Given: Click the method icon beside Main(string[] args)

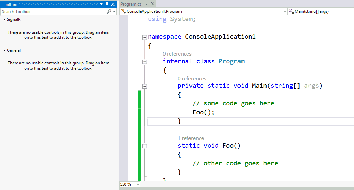Looking at the screenshot, I should pyautogui.click(x=291, y=11).
